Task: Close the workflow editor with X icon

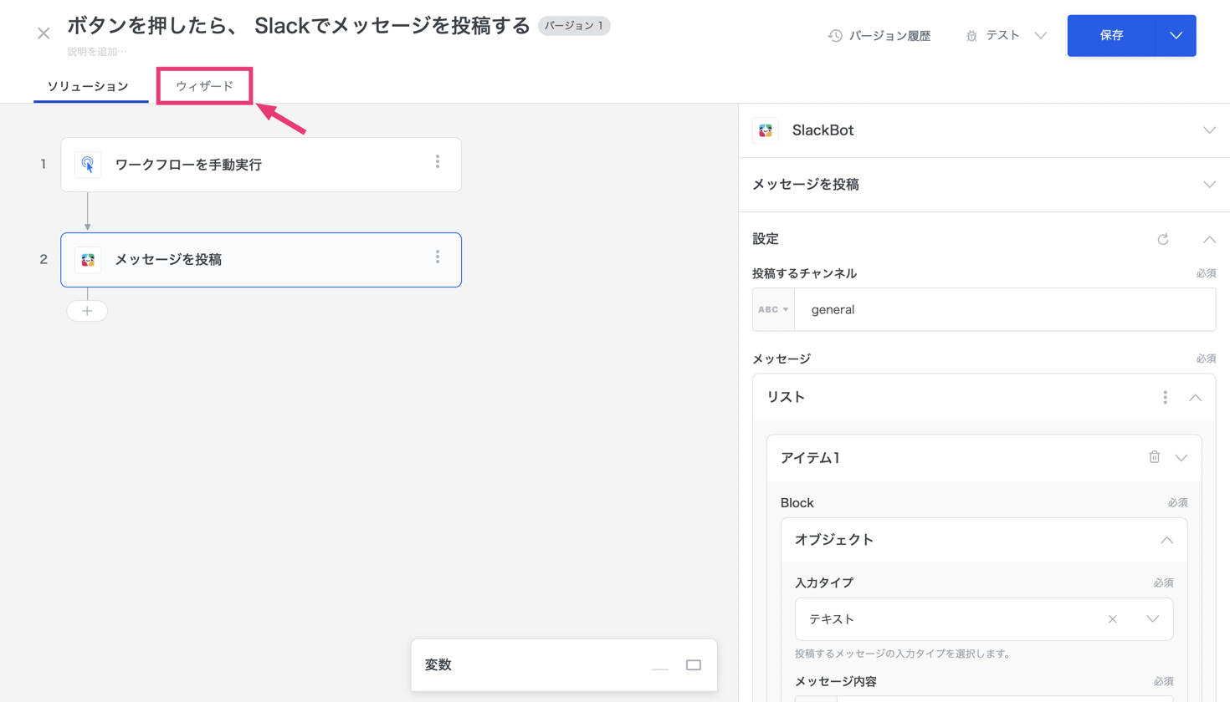Action: [x=44, y=33]
